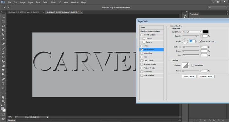
Task: Open the Timeline panel tab
Action: (x=11, y=120)
